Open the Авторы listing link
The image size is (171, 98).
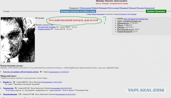[x=89, y=14]
